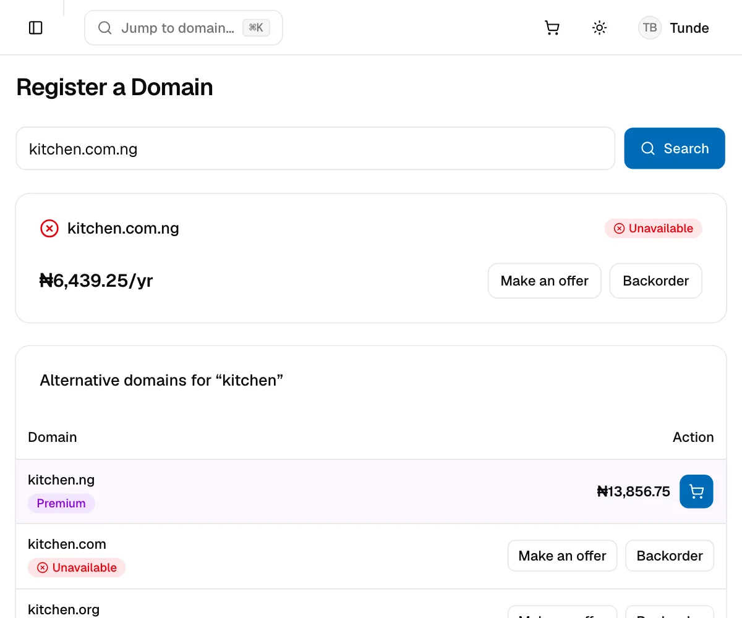Viewport: 742px width, 618px height.
Task: Open the TB user avatar
Action: [650, 28]
